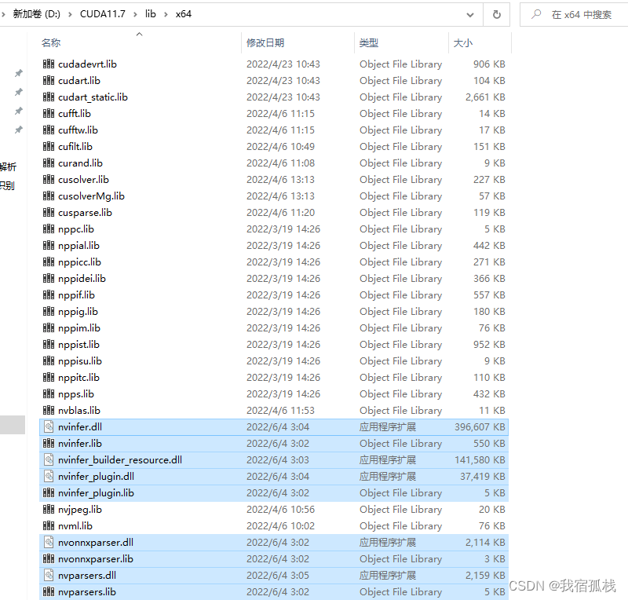Click the 37,419 KB size value
This screenshot has width=628, height=600.
(x=482, y=476)
